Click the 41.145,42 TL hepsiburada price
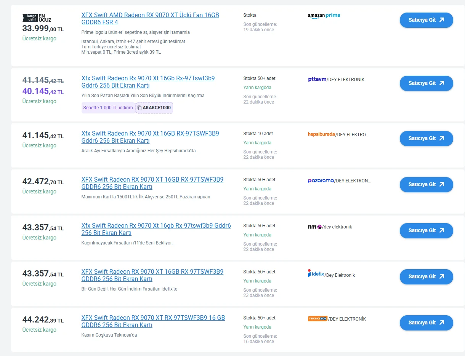This screenshot has width=465, height=356. pos(43,136)
